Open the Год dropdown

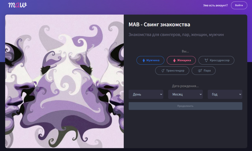coord(225,94)
